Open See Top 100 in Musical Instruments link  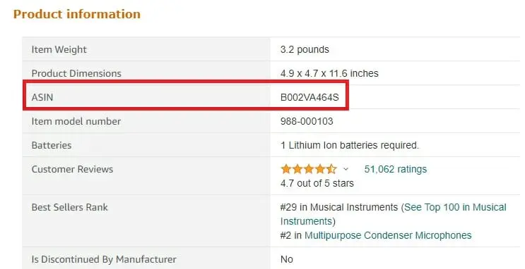(394, 214)
